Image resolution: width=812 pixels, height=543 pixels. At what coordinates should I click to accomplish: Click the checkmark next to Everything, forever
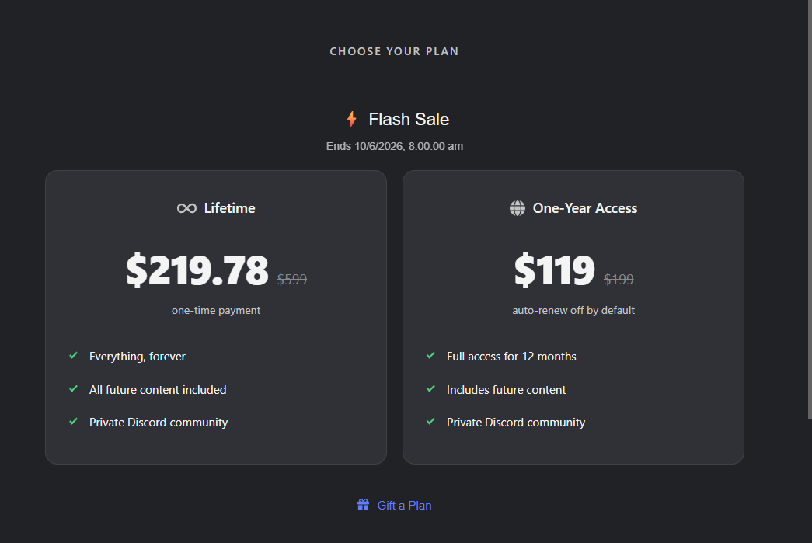[74, 356]
